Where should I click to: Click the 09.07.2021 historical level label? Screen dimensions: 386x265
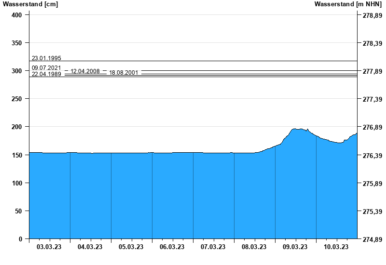pyautogui.click(x=46, y=68)
